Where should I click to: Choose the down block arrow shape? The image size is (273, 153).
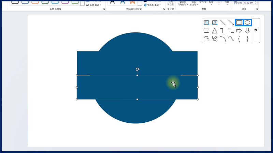(x=247, y=31)
